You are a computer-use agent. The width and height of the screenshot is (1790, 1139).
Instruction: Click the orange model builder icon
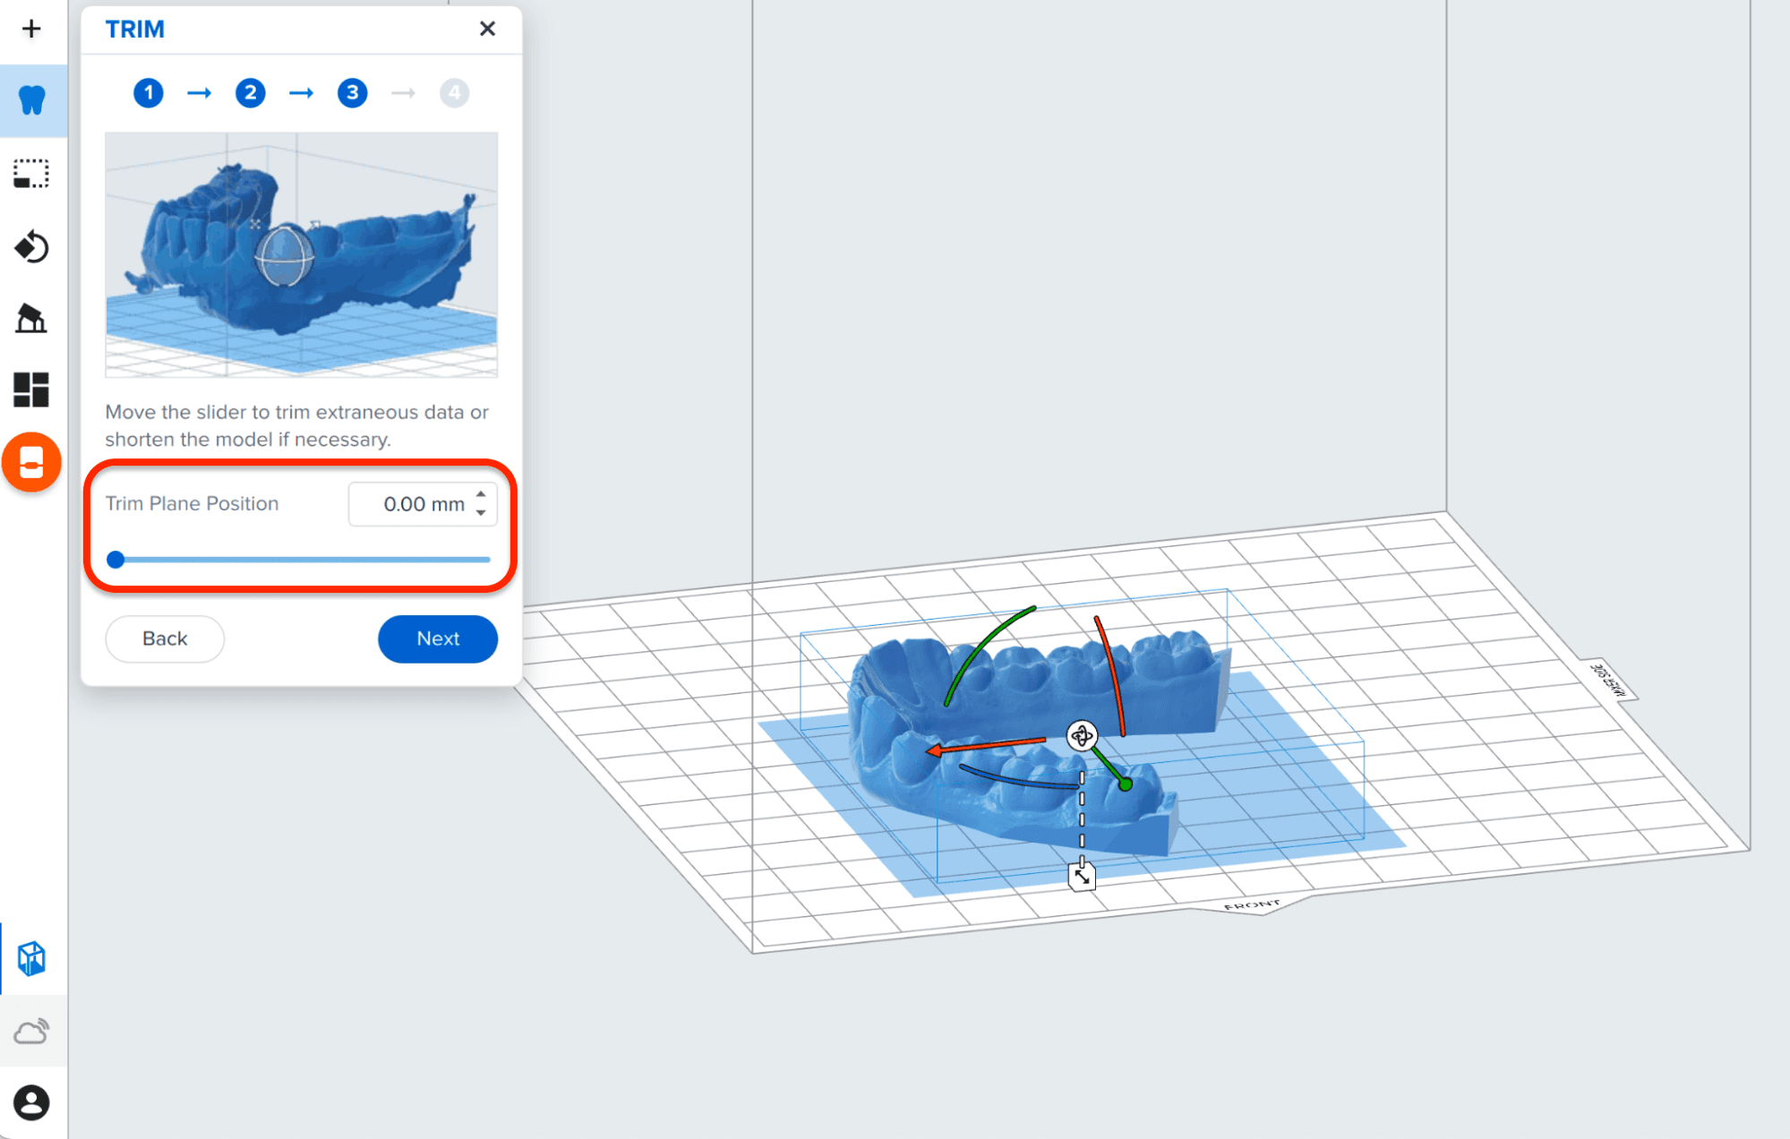point(32,463)
